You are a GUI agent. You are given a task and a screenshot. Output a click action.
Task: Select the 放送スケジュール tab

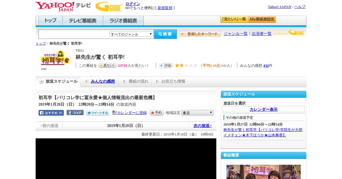58,82
